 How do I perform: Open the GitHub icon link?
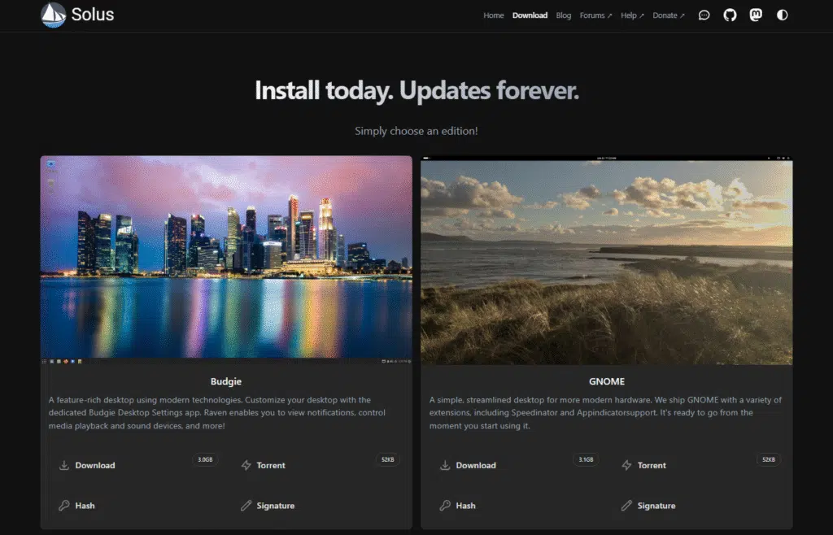tap(730, 15)
